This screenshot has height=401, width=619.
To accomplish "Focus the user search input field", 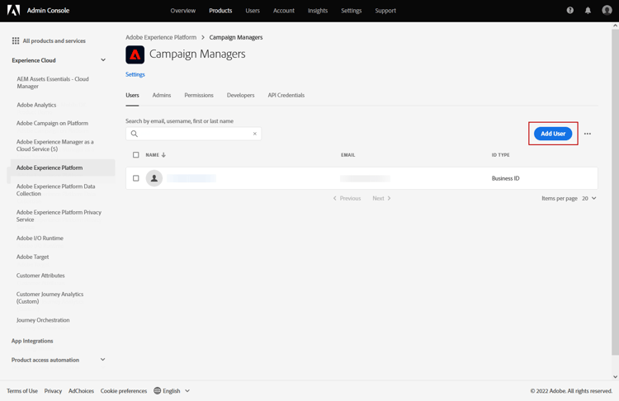I will pos(193,134).
